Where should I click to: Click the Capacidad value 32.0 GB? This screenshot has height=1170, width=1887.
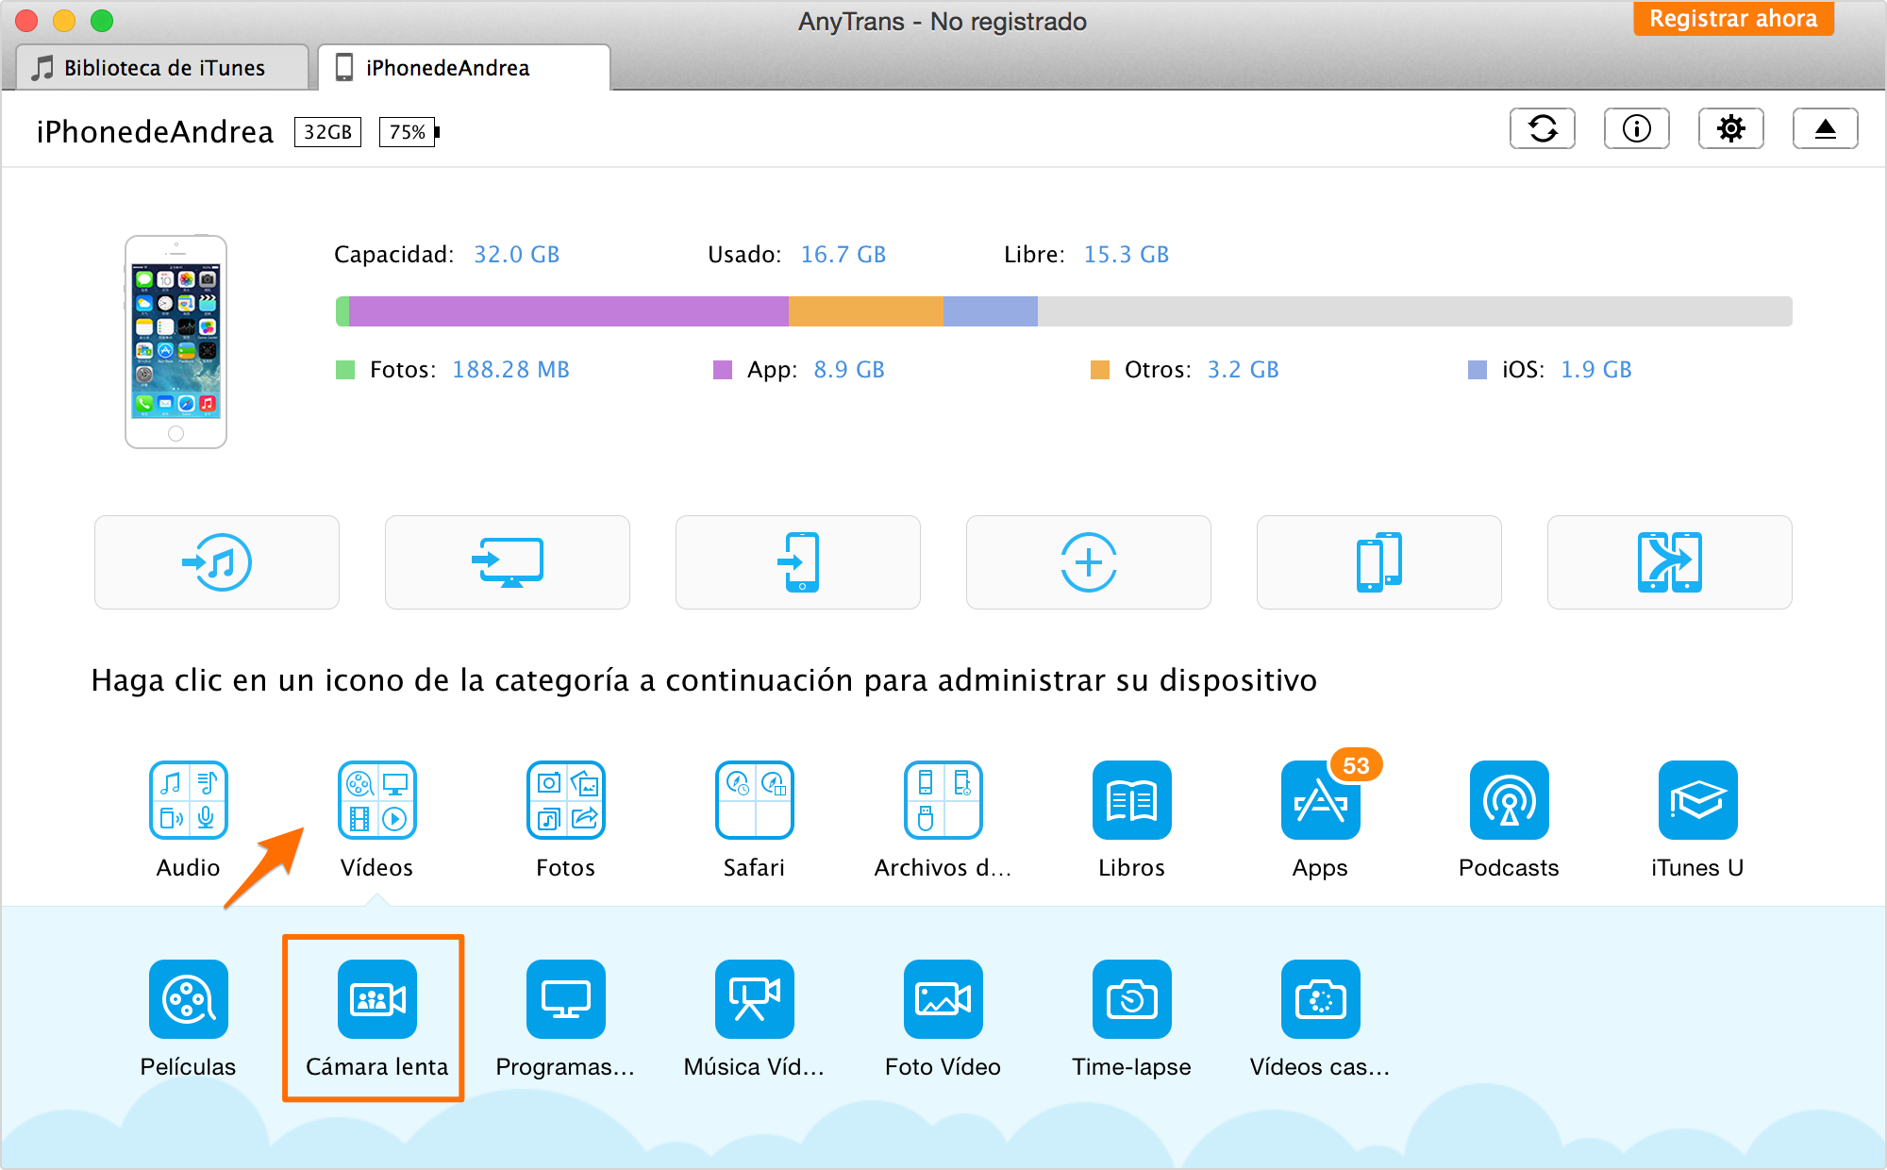[516, 255]
